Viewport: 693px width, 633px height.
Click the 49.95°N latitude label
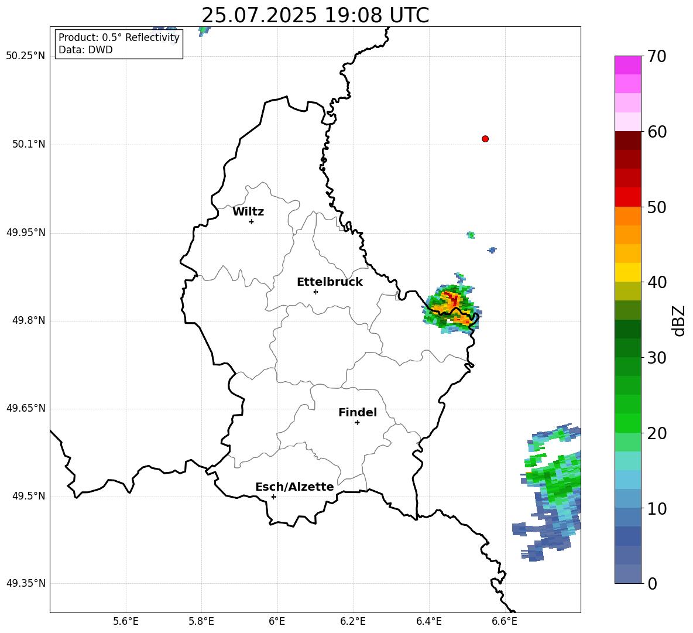click(26, 232)
